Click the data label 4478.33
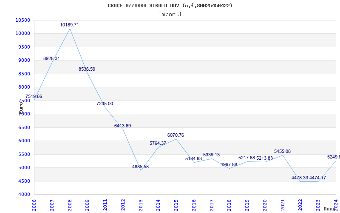Viewport: 340px width, 213px height. [x=300, y=178]
